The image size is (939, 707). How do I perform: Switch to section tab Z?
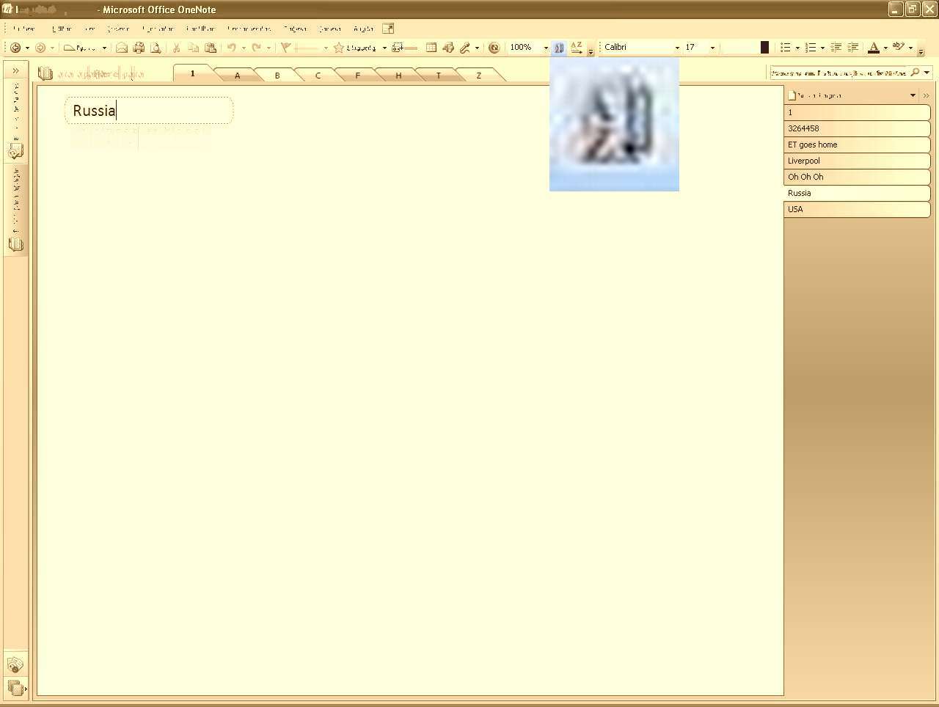pyautogui.click(x=479, y=76)
